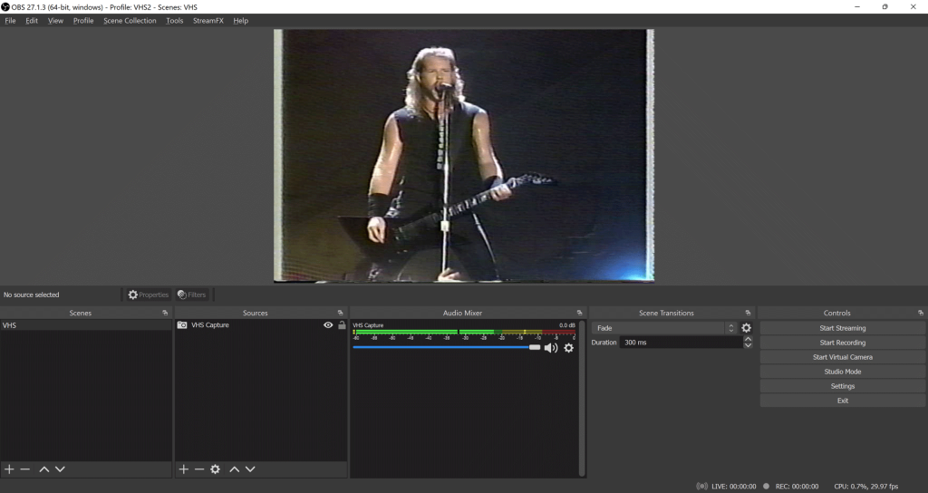This screenshot has width=928, height=493.
Task: Click Start Recording button
Action: coord(842,343)
